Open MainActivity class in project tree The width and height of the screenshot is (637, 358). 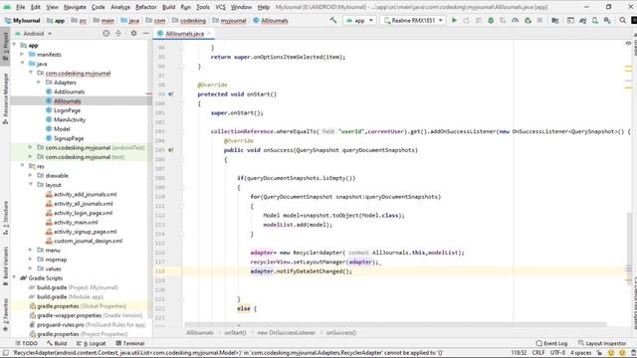(x=70, y=119)
